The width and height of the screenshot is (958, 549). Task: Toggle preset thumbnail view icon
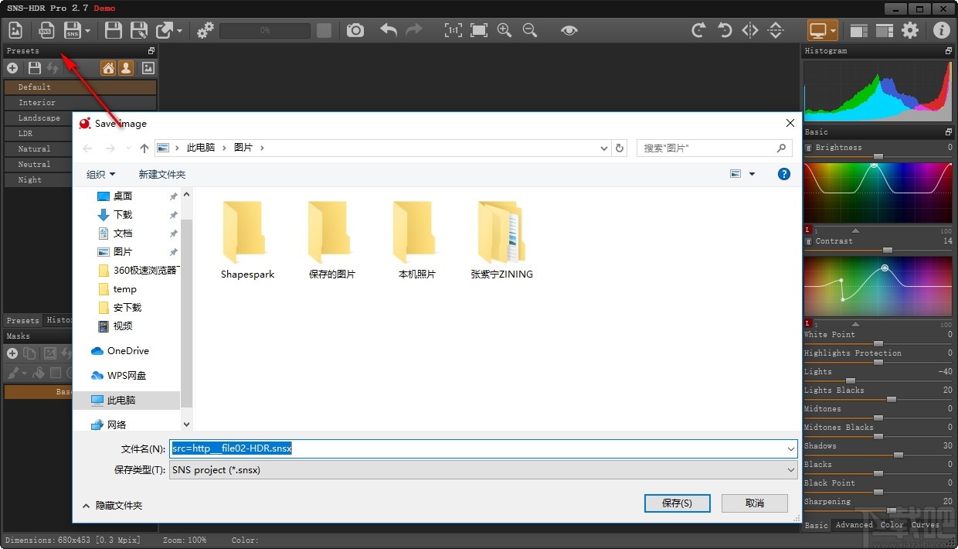tap(148, 68)
